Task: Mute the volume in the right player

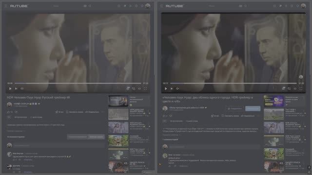Action: point(177,88)
